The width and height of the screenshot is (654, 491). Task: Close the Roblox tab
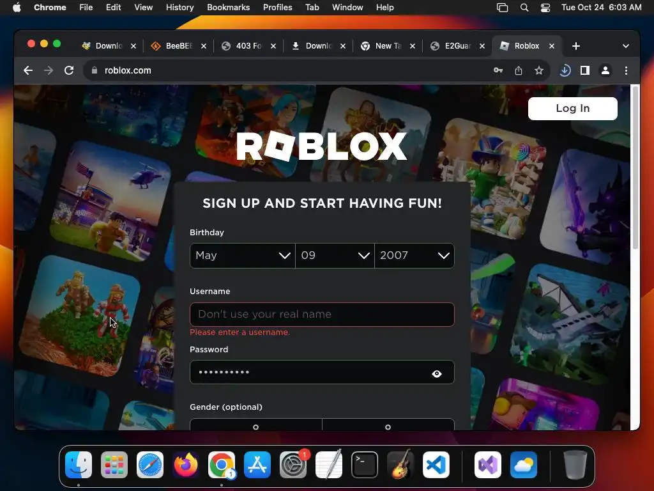(552, 46)
